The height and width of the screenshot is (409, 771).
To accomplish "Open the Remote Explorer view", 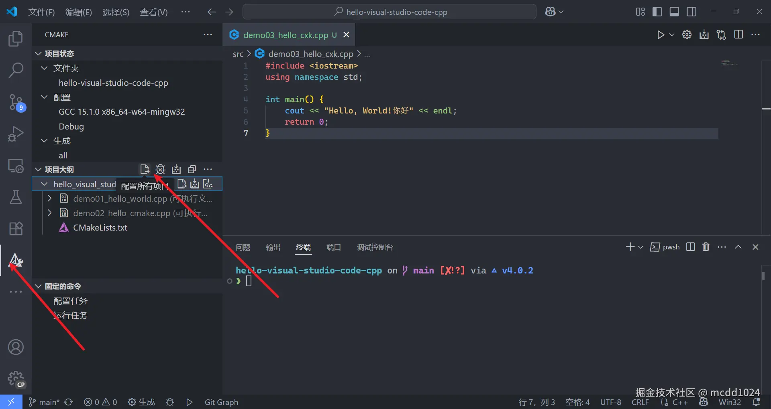I will pyautogui.click(x=16, y=165).
